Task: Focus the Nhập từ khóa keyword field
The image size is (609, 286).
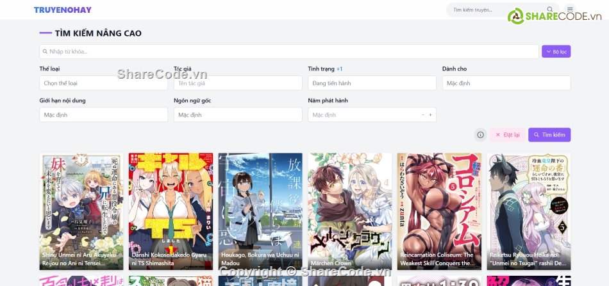Action: point(288,52)
